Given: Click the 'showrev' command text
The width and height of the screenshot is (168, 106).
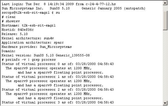Looking at the screenshot, I should (13, 21).
